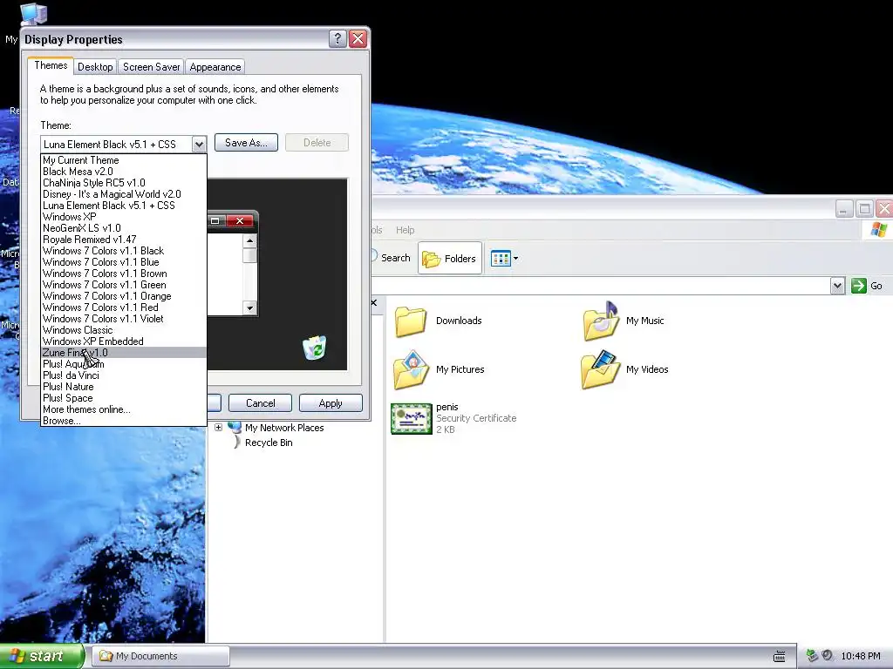Choose Royale Remixed v1.47 theme
Image resolution: width=893 pixels, height=669 pixels.
(x=124, y=240)
